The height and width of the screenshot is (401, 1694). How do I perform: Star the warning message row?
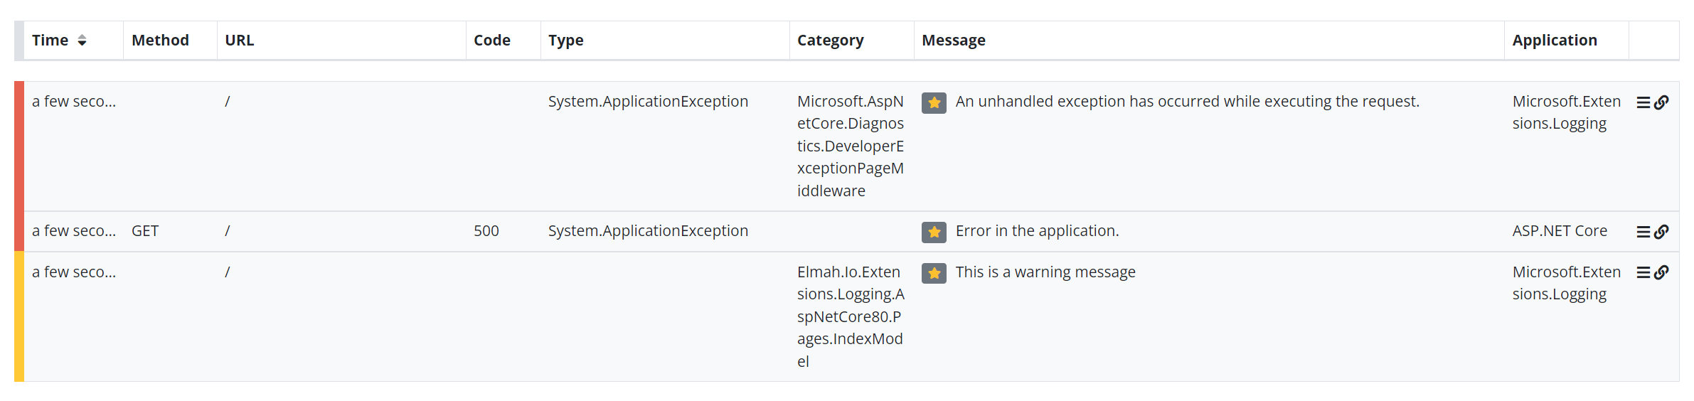pyautogui.click(x=934, y=273)
